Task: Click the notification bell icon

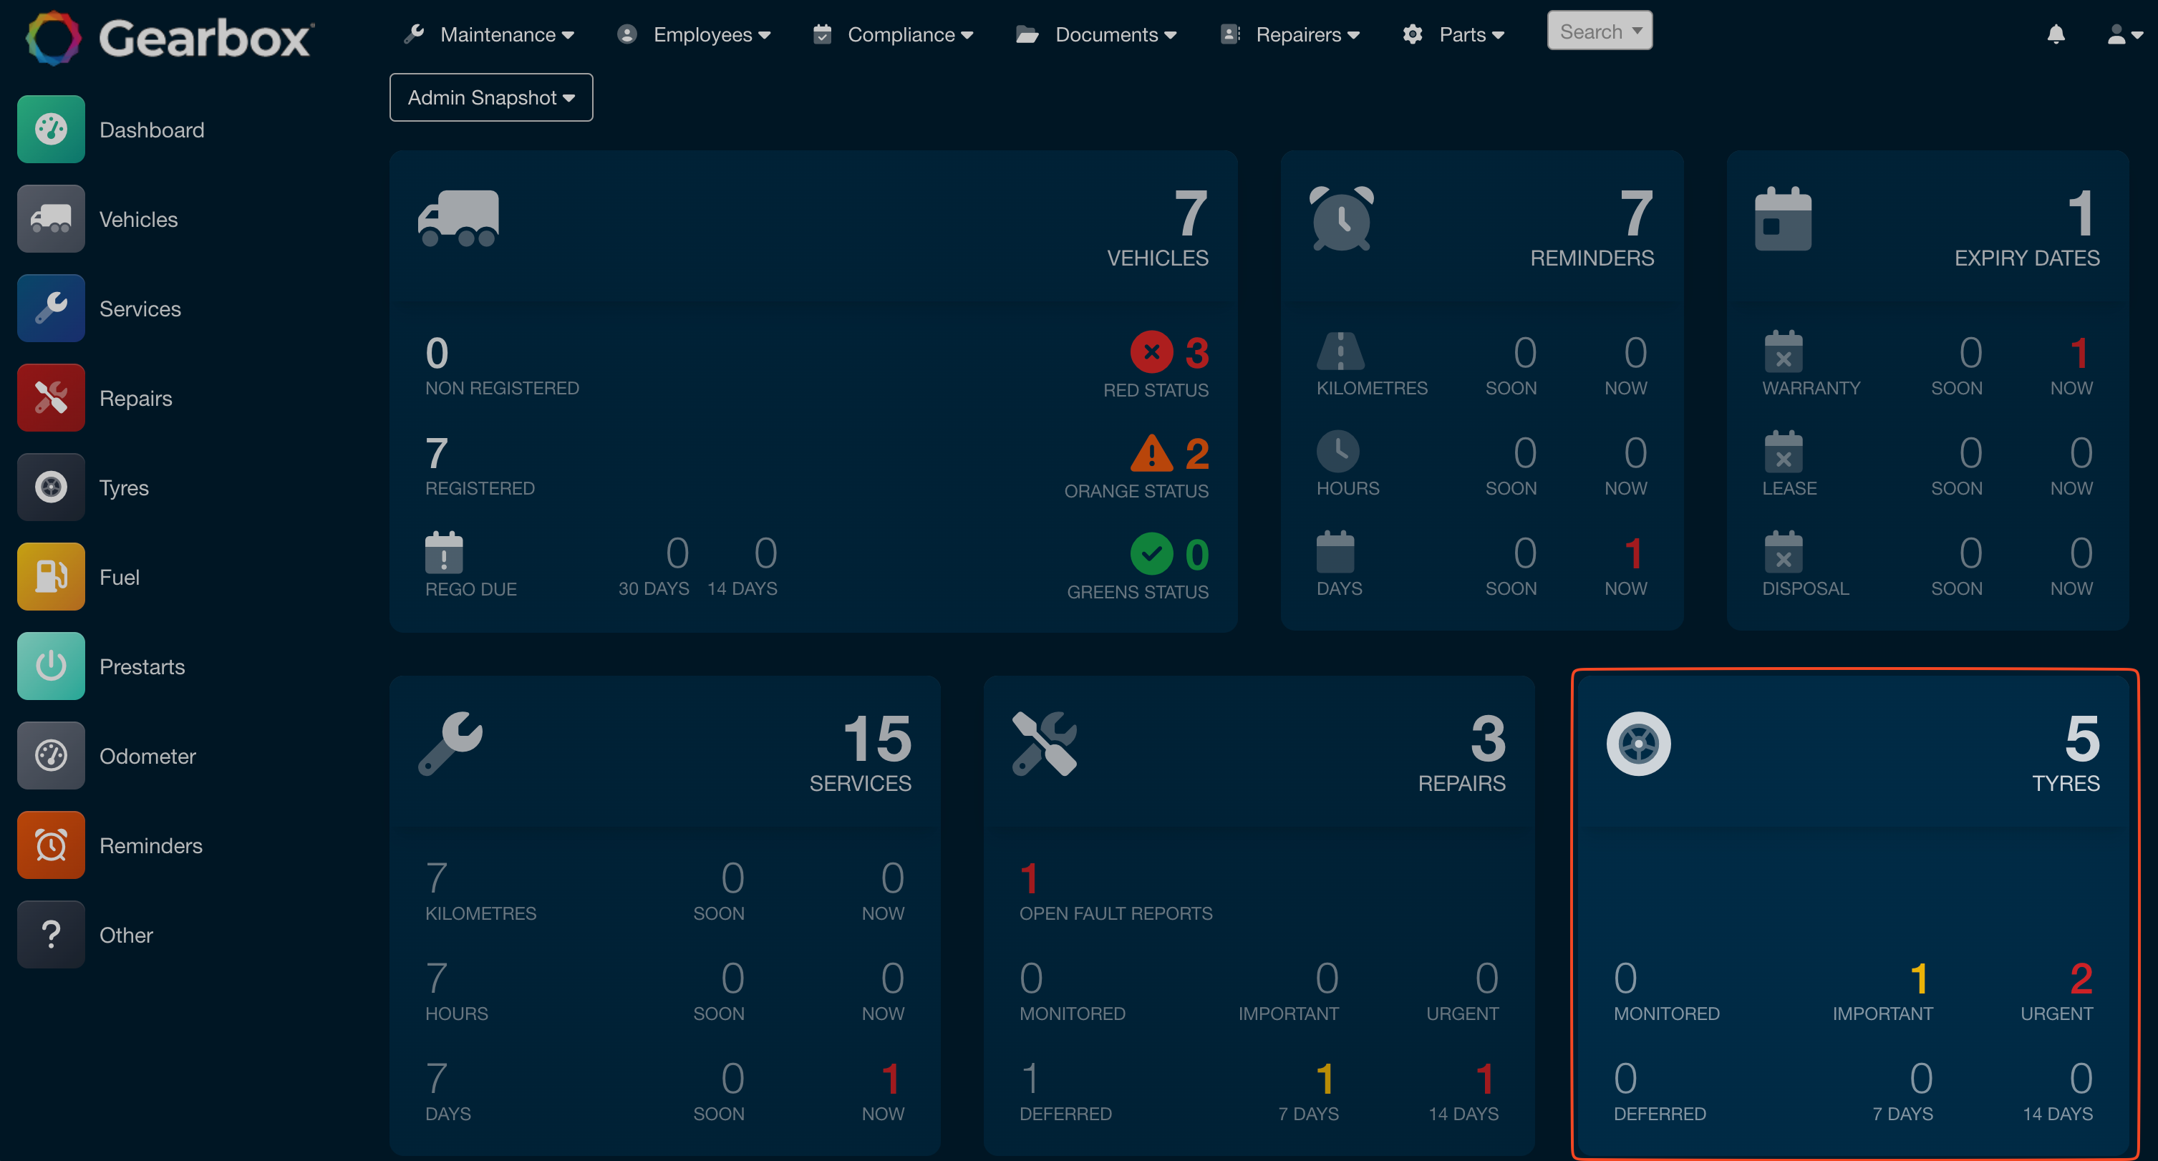Action: tap(2055, 34)
